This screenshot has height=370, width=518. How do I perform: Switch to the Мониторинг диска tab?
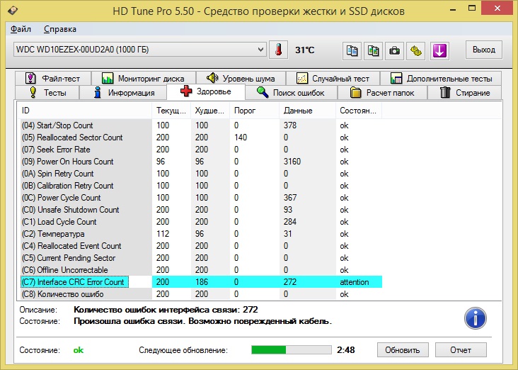click(144, 79)
